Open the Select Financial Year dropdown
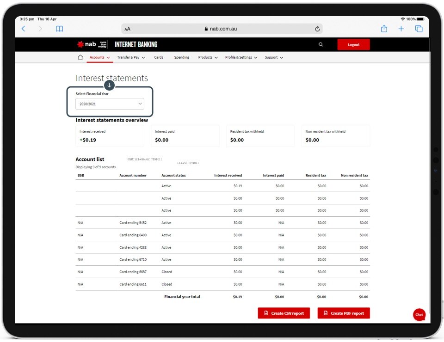444x342 pixels. (110, 104)
